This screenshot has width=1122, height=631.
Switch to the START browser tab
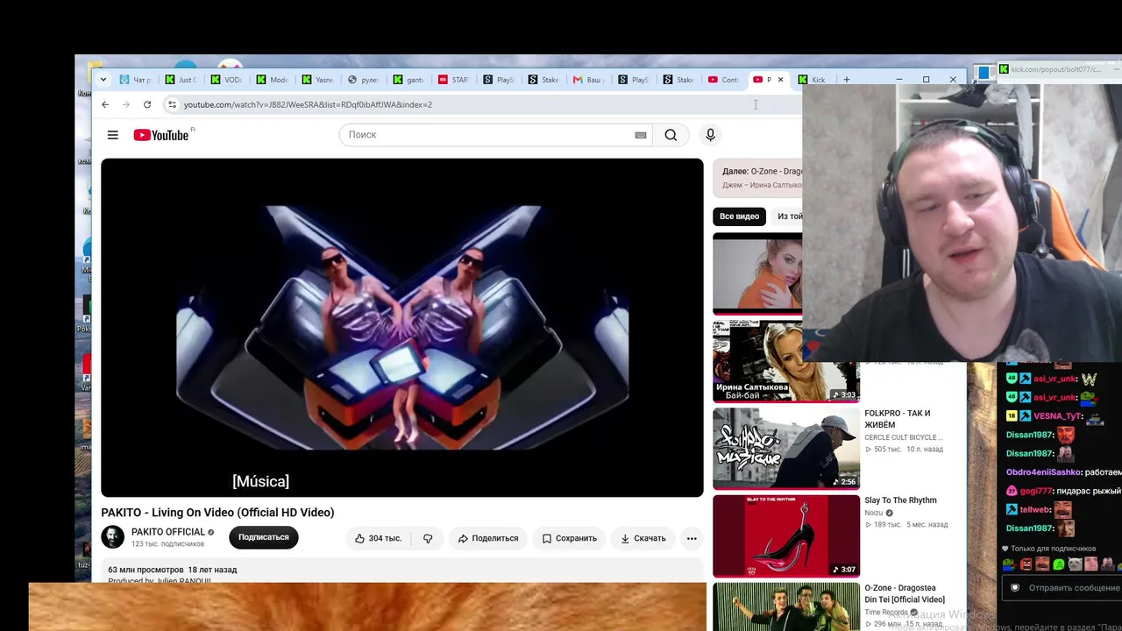click(455, 80)
